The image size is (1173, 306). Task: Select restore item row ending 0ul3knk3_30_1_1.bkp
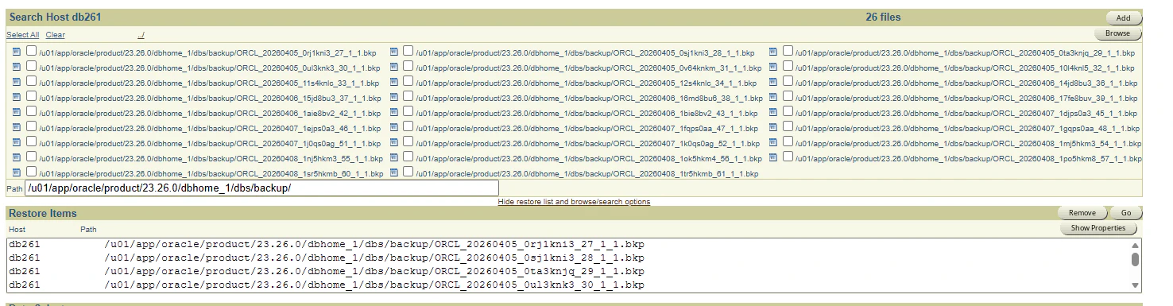click(x=568, y=285)
